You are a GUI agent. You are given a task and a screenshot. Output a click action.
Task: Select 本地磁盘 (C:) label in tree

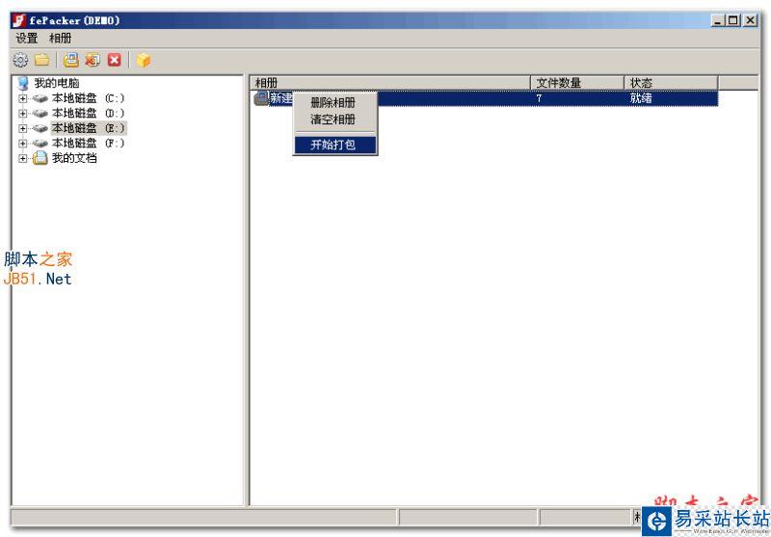[x=88, y=98]
